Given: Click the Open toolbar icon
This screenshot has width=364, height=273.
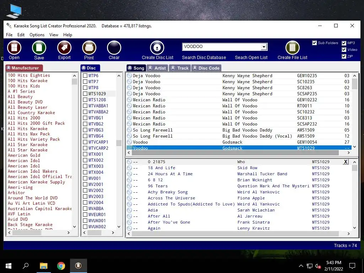Looking at the screenshot, I should point(14,48).
